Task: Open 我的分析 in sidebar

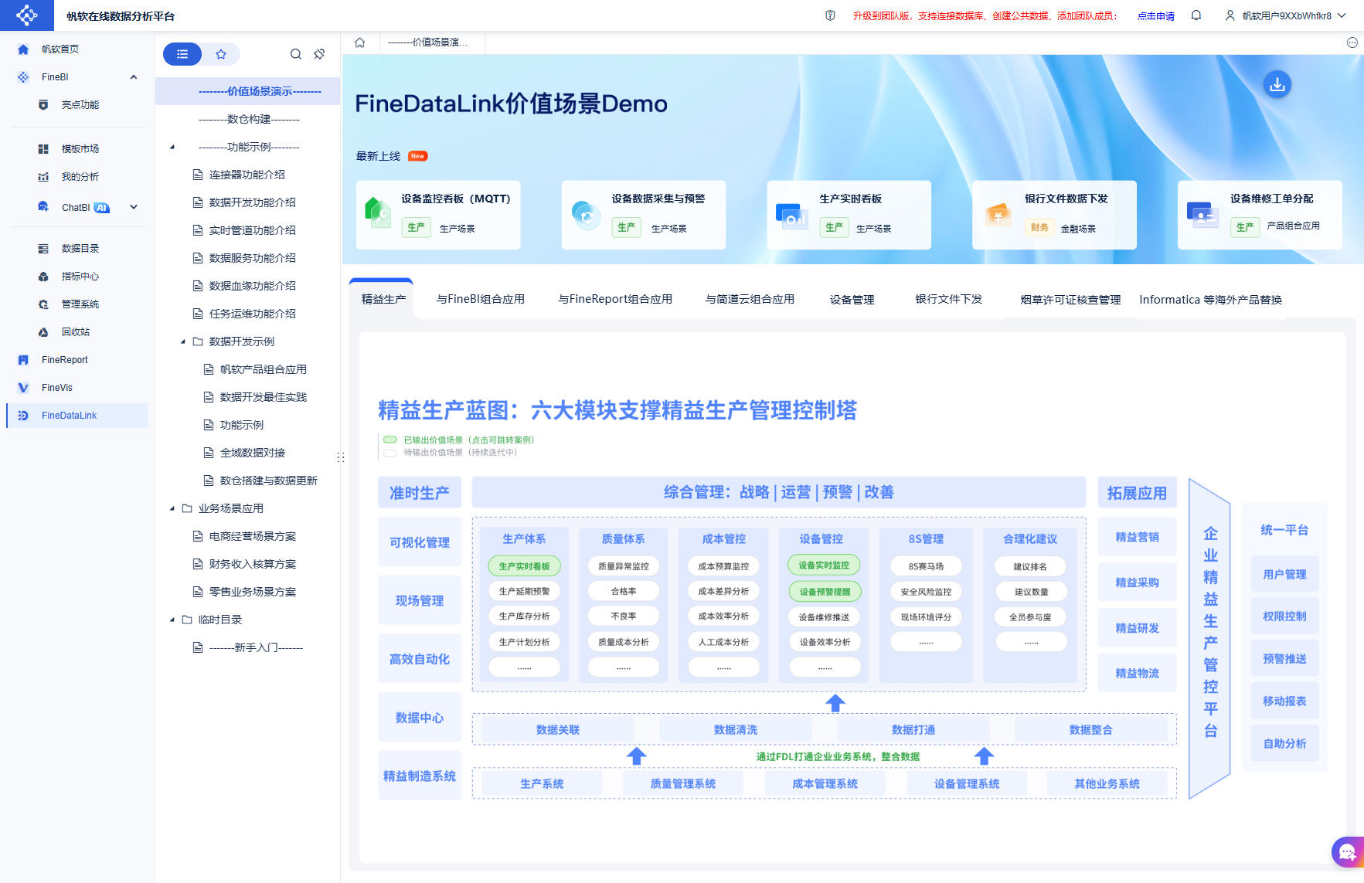Action: (x=80, y=177)
